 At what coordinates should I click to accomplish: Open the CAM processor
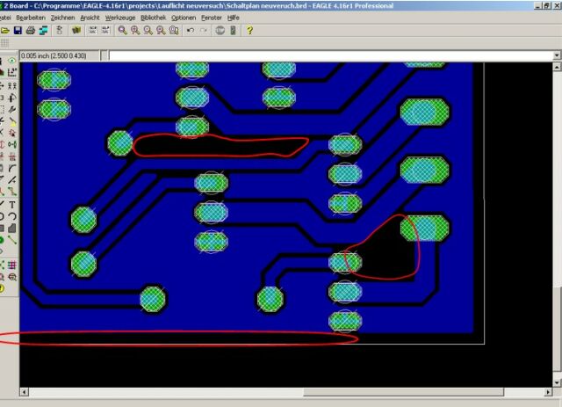click(43, 31)
